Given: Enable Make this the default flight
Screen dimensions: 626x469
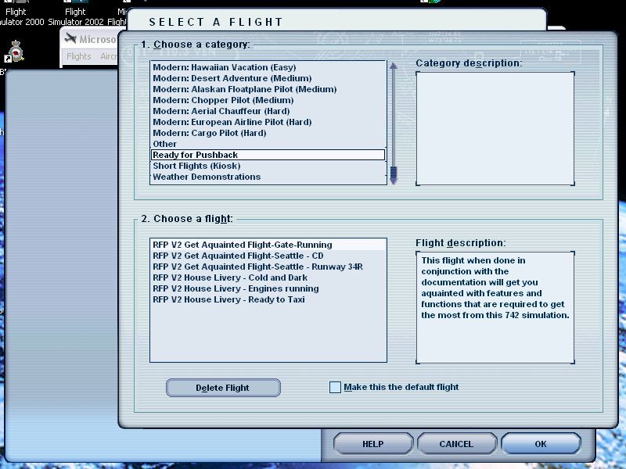Looking at the screenshot, I should pos(335,386).
